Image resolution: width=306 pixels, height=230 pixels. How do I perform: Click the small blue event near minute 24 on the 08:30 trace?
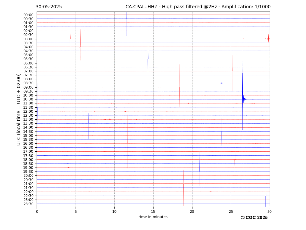coord(221,83)
